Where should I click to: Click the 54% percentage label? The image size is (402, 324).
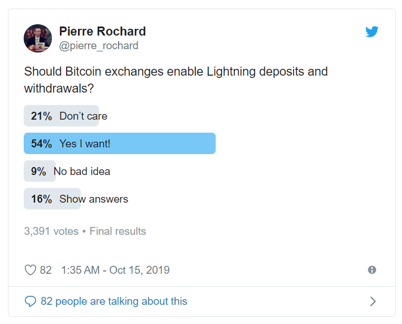point(42,143)
